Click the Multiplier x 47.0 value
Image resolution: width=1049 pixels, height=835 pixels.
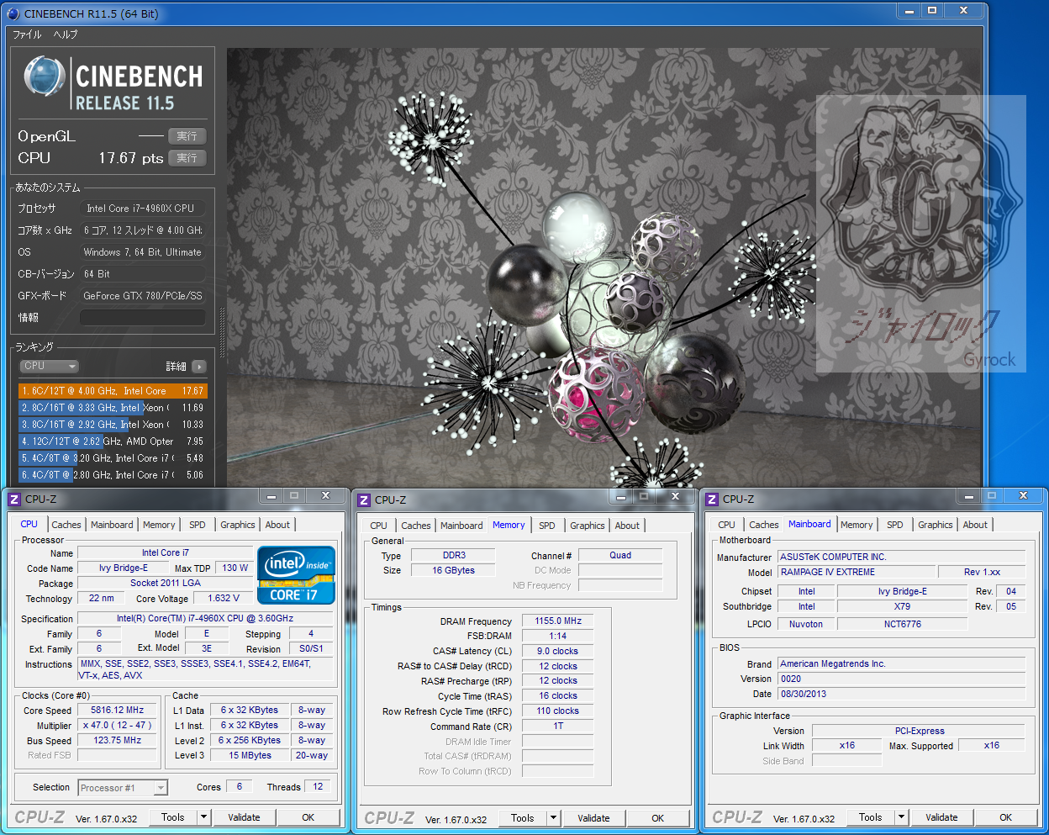point(117,726)
